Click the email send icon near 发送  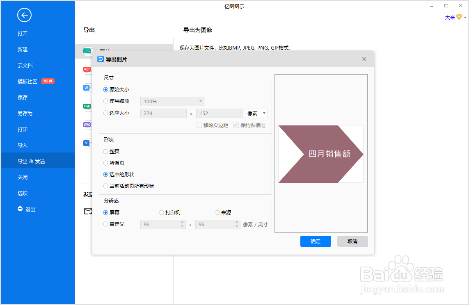point(88,211)
